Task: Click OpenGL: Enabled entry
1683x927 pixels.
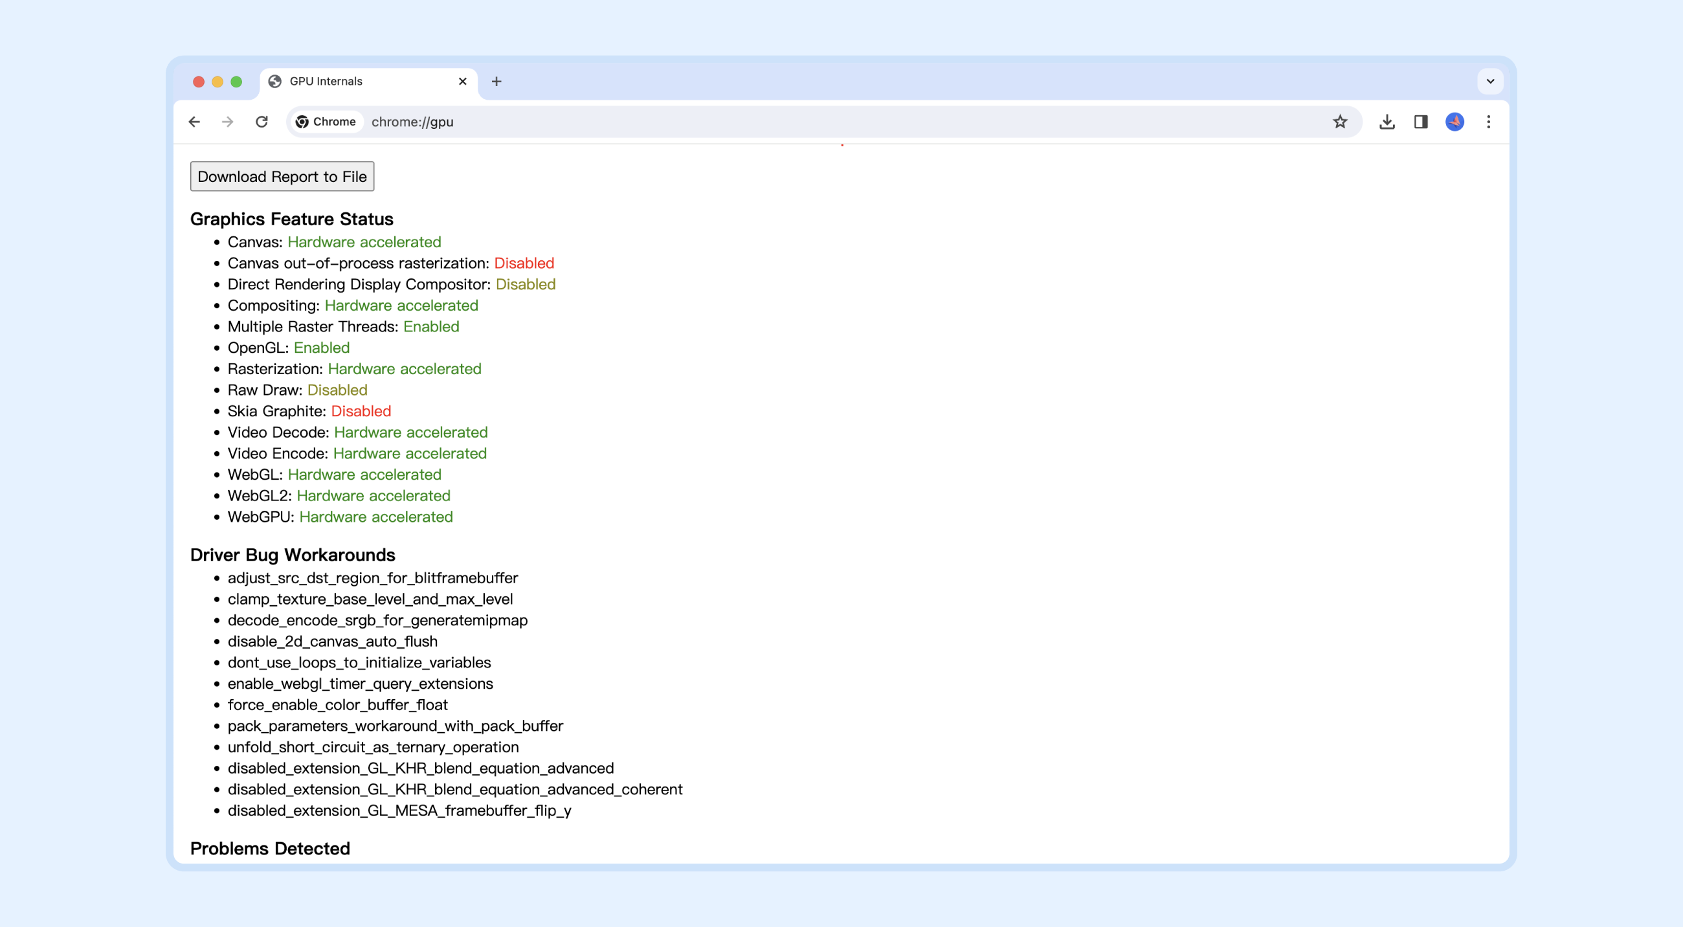Action: [288, 348]
